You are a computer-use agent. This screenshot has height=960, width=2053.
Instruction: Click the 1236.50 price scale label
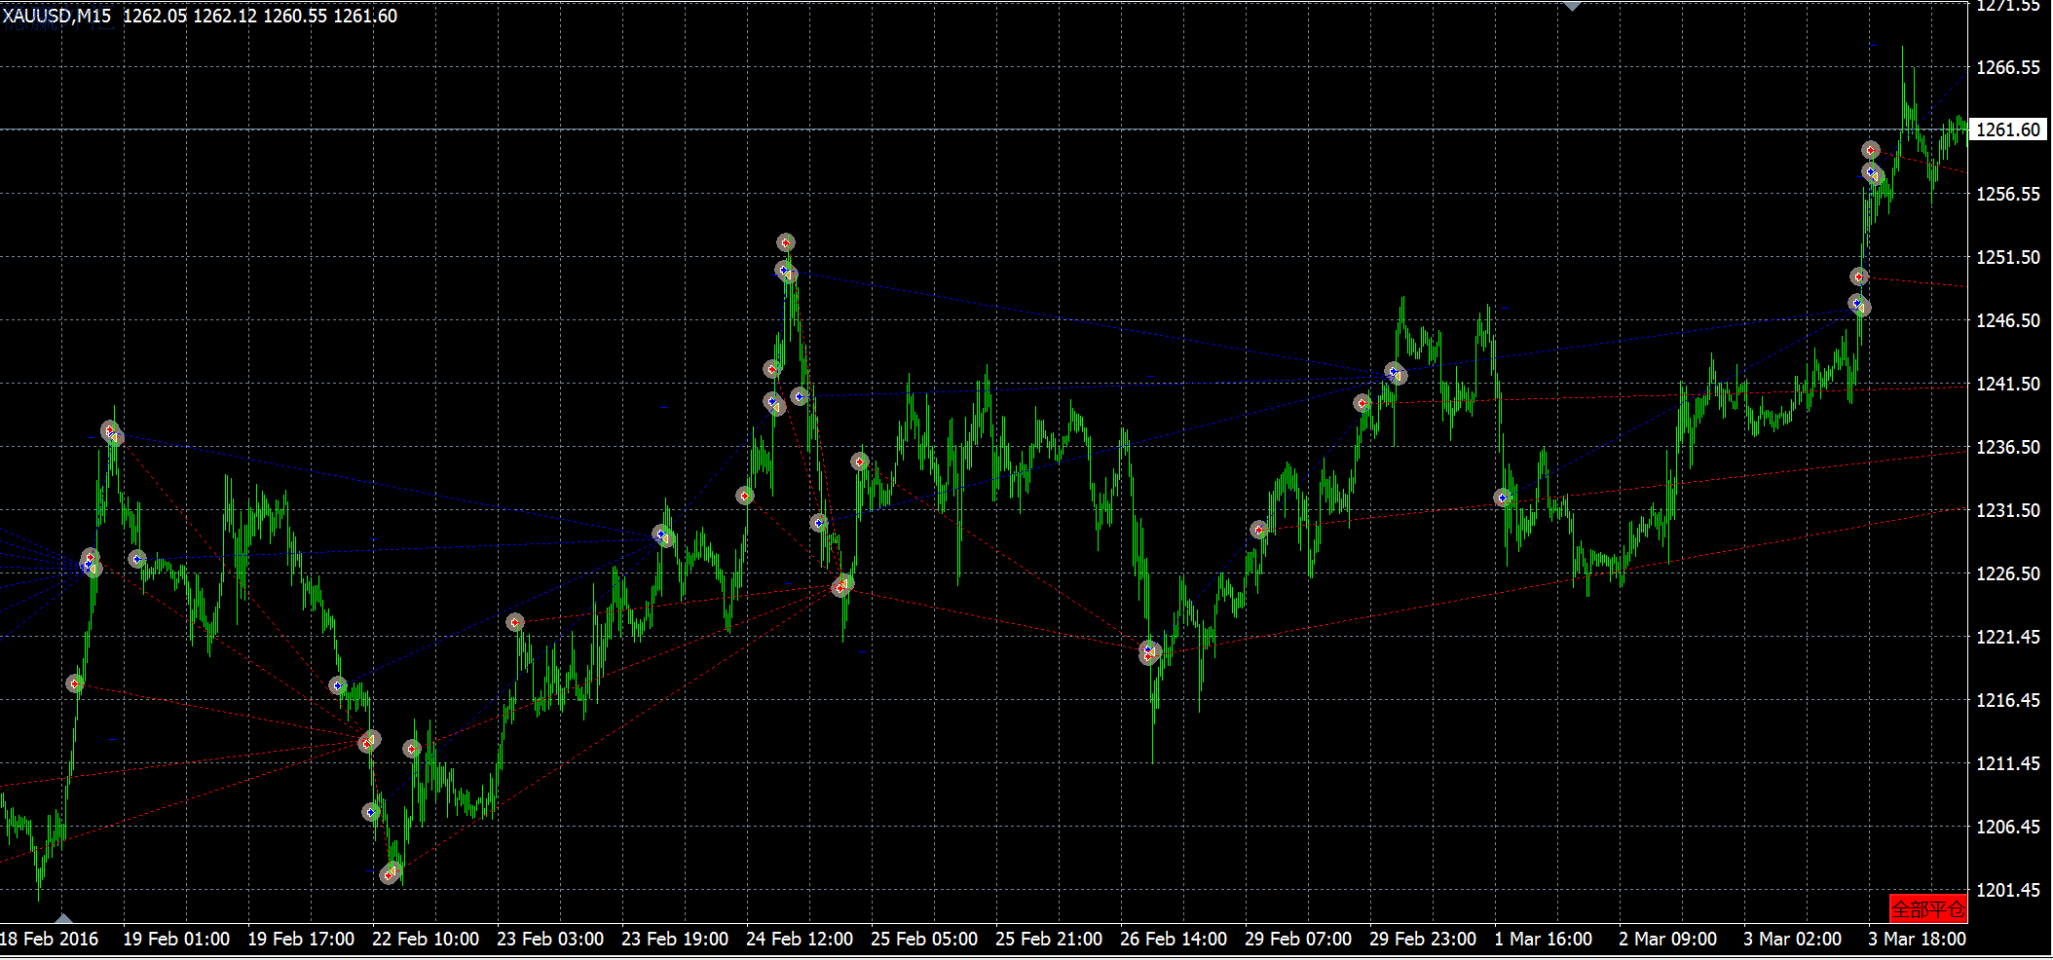(x=2008, y=447)
